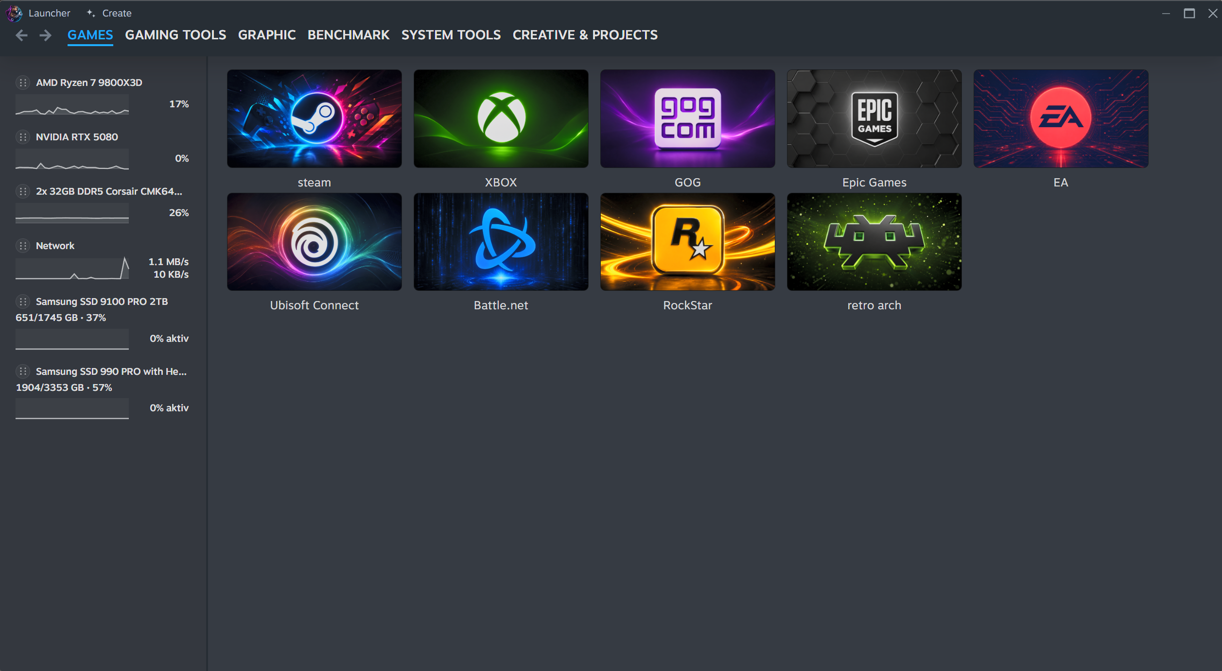Viewport: 1222px width, 671px height.
Task: Open the GOG launcher tile
Action: tap(688, 118)
